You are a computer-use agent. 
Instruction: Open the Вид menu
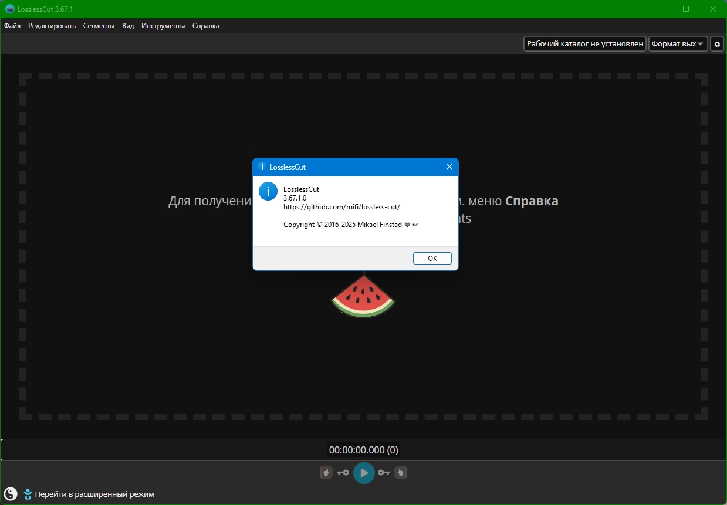128,26
